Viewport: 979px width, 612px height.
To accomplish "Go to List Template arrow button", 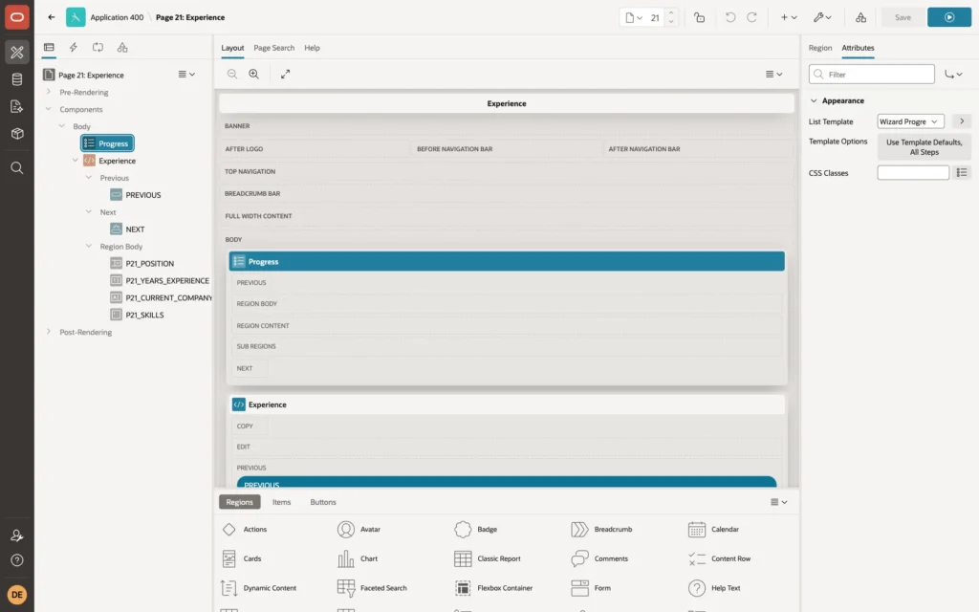I will 962,121.
